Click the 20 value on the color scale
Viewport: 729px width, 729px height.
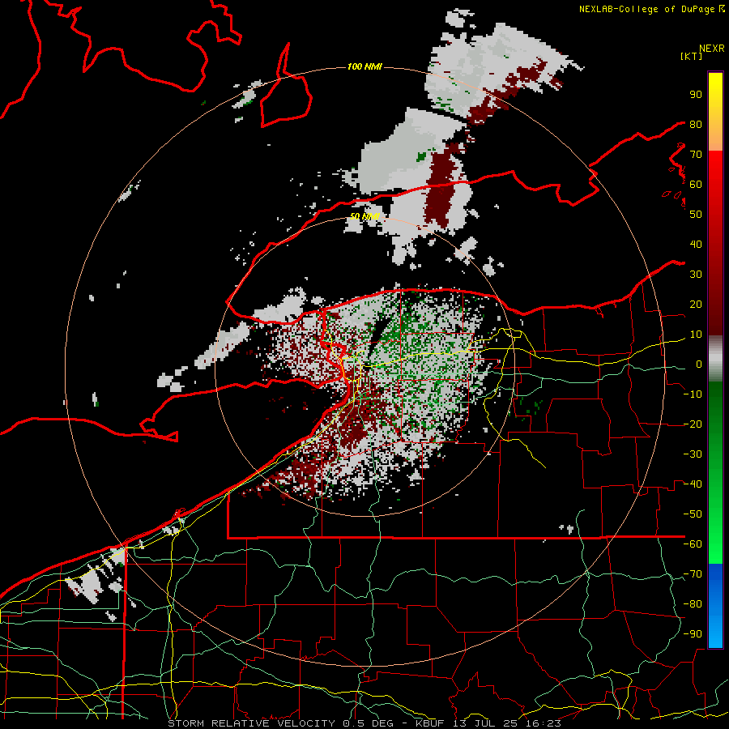[696, 304]
